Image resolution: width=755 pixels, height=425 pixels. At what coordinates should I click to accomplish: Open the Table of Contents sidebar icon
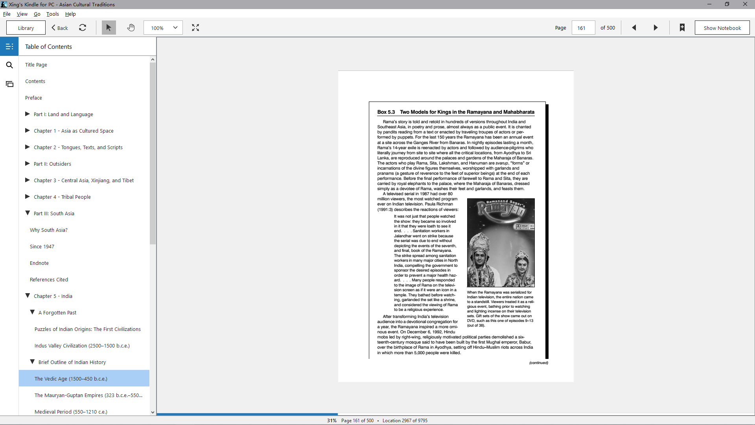tap(9, 46)
